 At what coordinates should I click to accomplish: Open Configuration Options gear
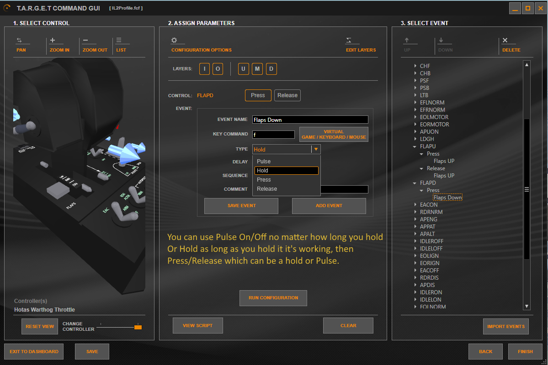pyautogui.click(x=174, y=40)
